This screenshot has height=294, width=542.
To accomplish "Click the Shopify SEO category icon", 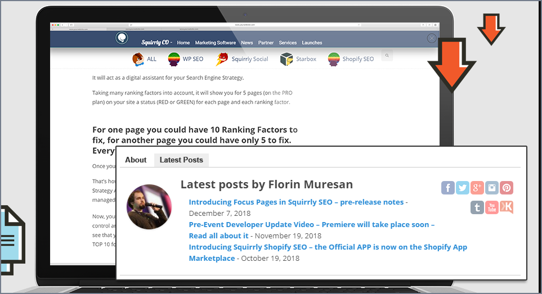I will (334, 59).
